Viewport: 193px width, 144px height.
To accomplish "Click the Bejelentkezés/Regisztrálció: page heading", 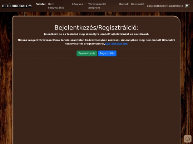I will pos(96,27).
